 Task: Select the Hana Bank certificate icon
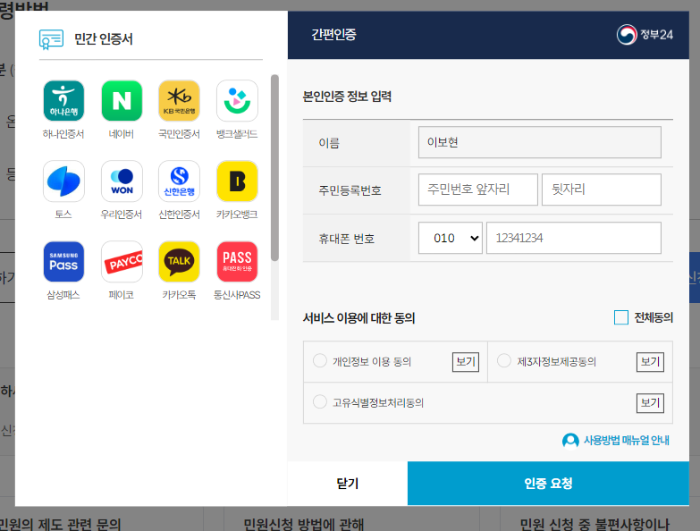[63, 101]
